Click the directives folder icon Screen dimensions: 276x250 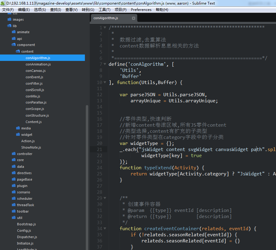(x=14, y=173)
